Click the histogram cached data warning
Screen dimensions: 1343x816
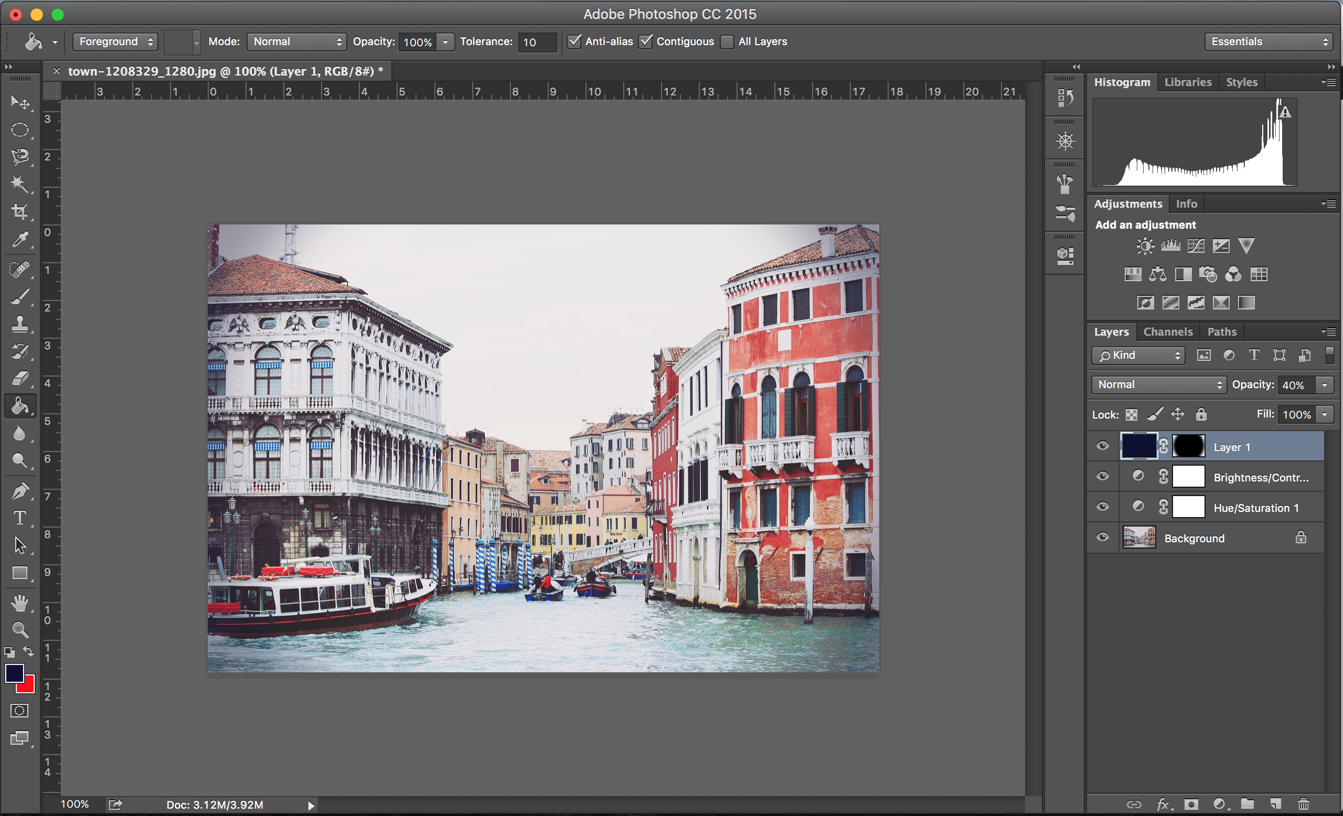pos(1285,112)
